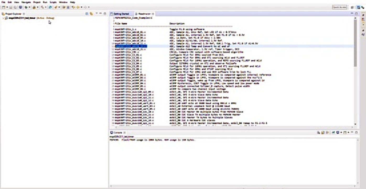Screen dimensions: 366x189
Task: Open the New wizard dropdown arrow
Action: 7,7
